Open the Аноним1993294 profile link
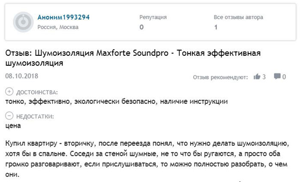Viewport: 300px width, 182px height. pos(63,17)
